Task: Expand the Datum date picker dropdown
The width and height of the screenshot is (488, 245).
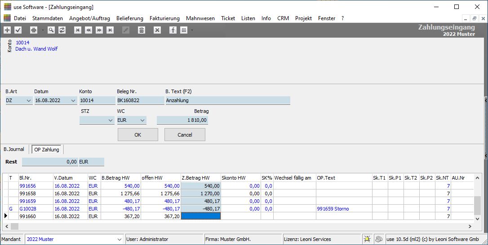Action: 73,101
